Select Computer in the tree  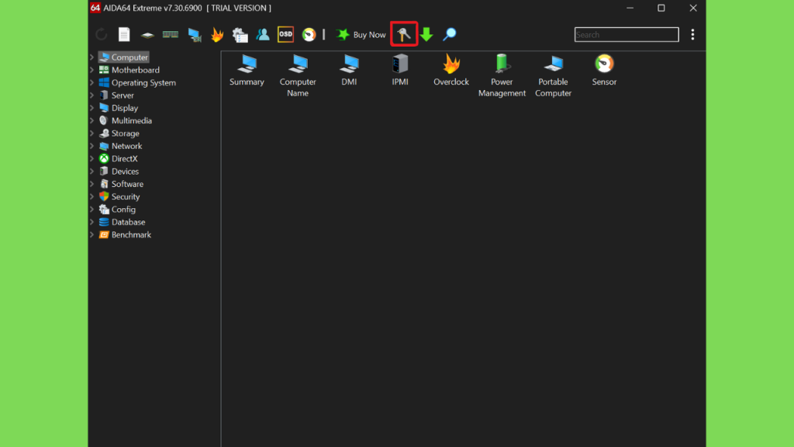point(123,57)
